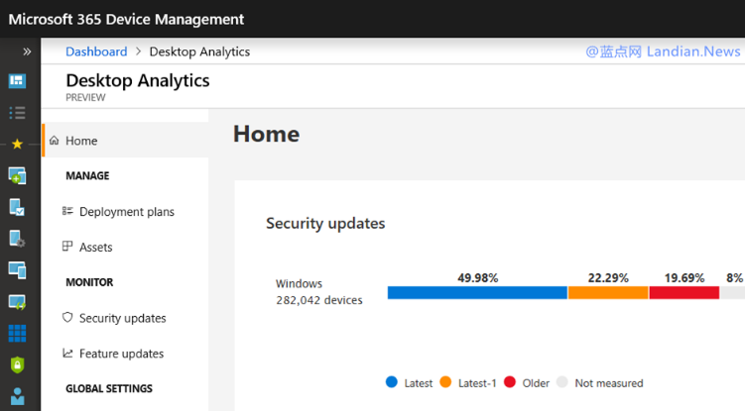Click the Latest-1 legend label
This screenshot has height=411, width=745.
(x=477, y=383)
